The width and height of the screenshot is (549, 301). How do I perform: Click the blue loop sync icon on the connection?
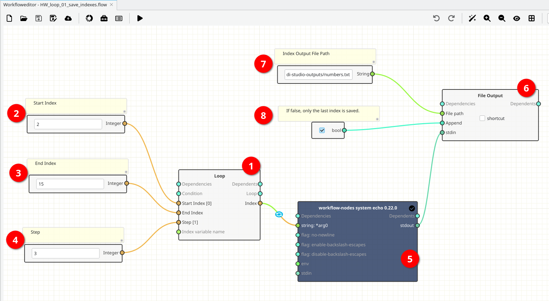coord(279,214)
